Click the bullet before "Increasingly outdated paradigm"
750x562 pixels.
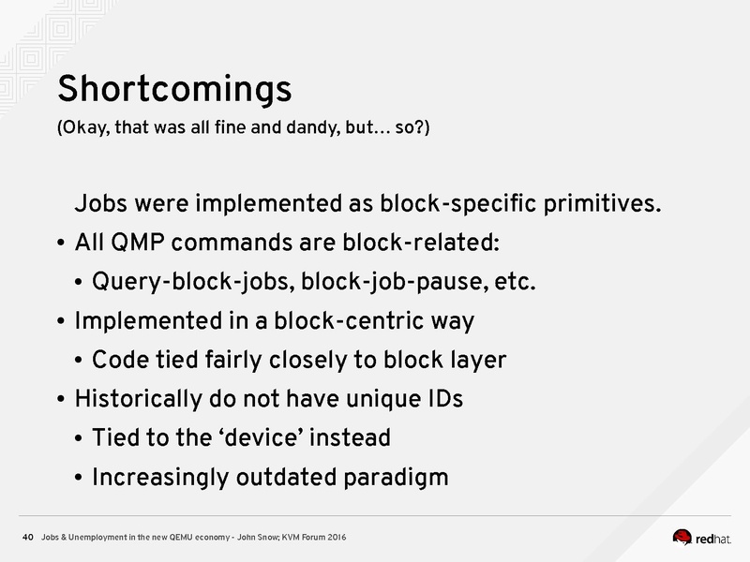pos(80,478)
